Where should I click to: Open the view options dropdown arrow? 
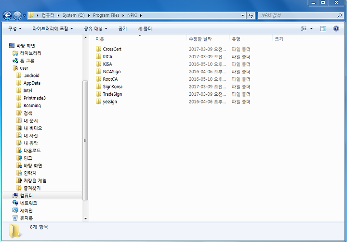click(x=311, y=28)
